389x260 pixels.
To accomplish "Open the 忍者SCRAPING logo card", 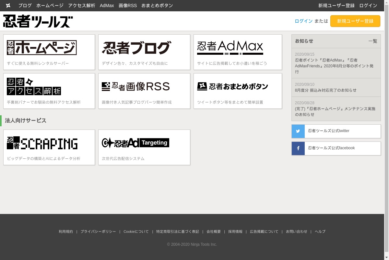I will tap(49, 147).
